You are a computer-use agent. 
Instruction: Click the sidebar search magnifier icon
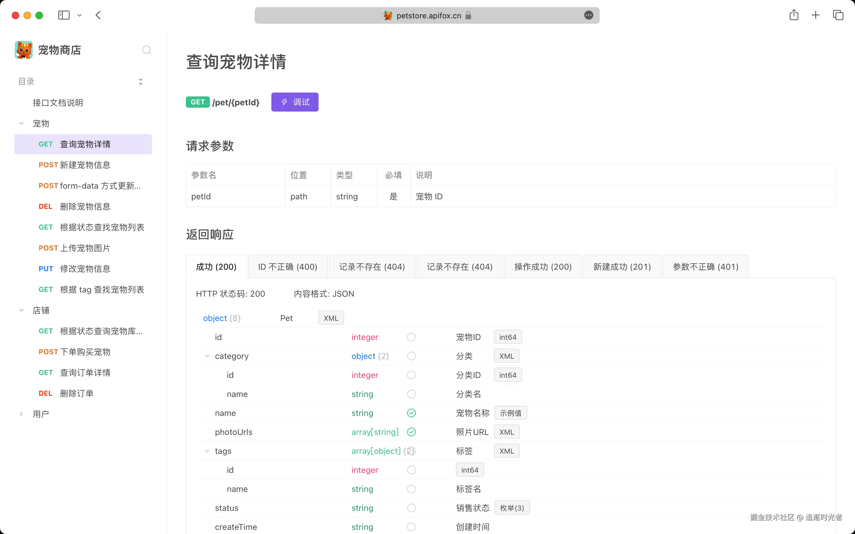click(x=147, y=50)
